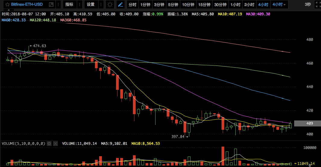Open the 指标 indicators menu
321x167 pixels.
[69, 5]
